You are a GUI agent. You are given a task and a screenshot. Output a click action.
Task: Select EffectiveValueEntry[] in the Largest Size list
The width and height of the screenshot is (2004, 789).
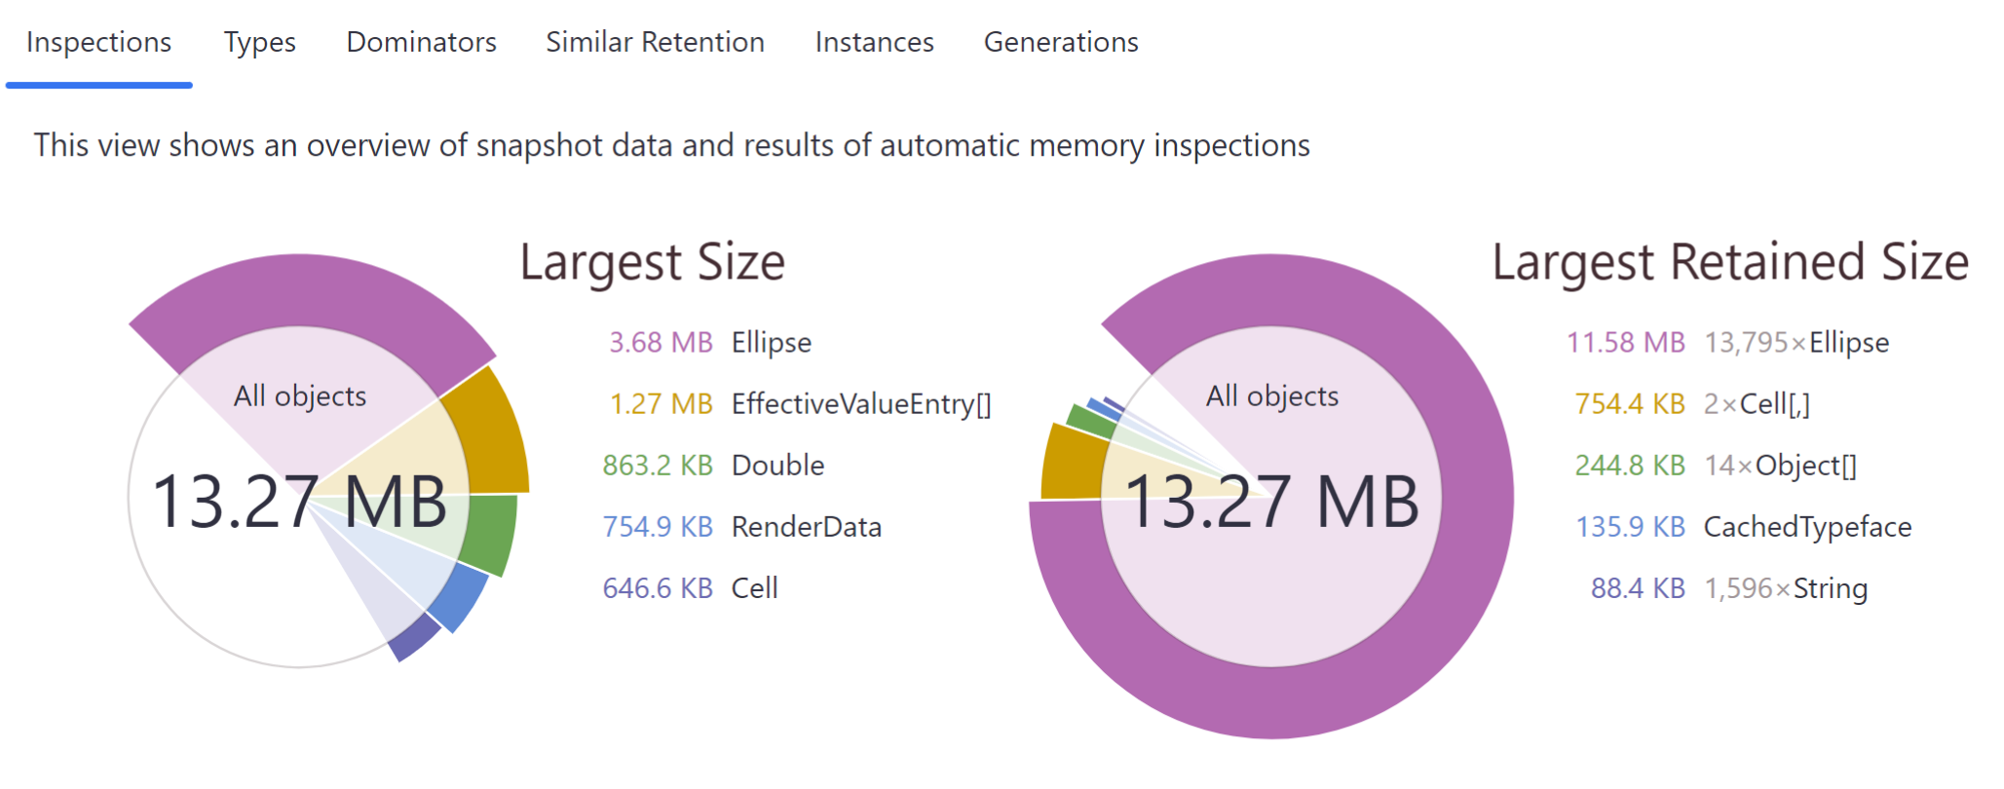click(x=861, y=403)
